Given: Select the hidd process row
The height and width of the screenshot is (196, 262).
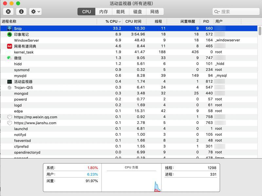Looking at the screenshot, I should [129, 64].
